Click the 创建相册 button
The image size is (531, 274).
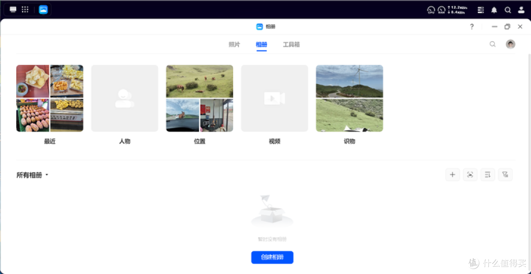tap(272, 257)
